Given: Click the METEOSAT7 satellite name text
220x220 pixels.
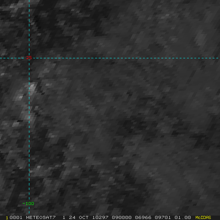Looking at the screenshot, I should [x=41, y=217].
